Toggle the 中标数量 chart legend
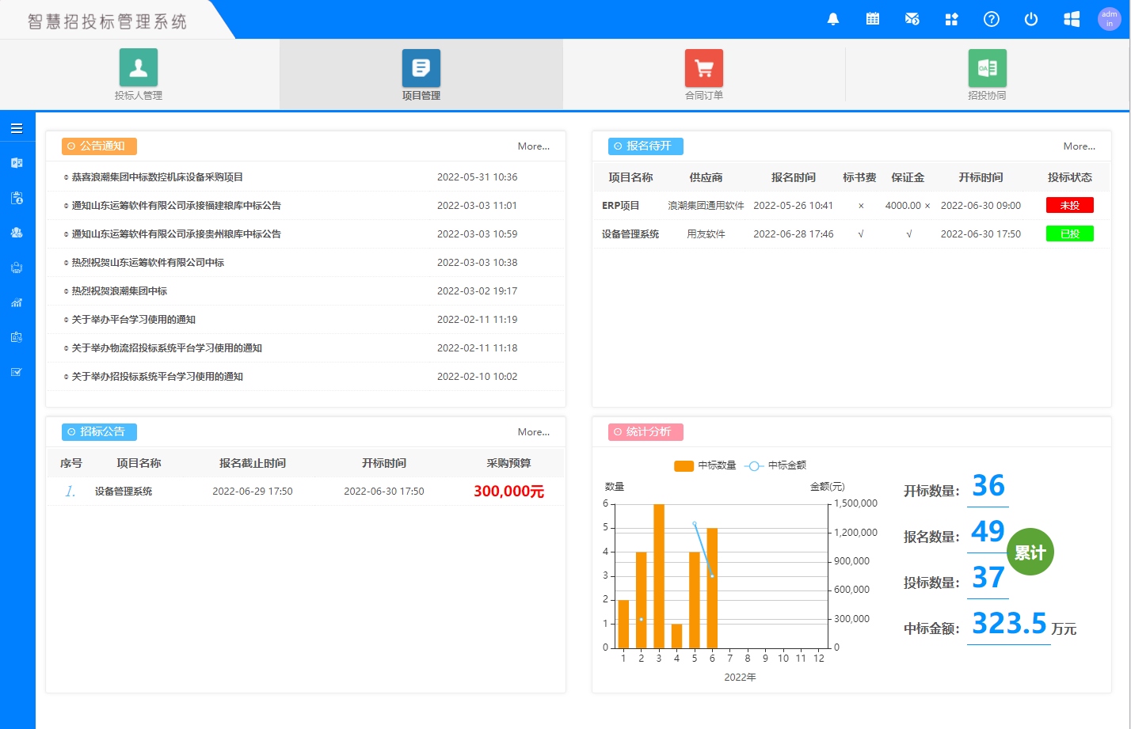The image size is (1131, 729). click(705, 465)
